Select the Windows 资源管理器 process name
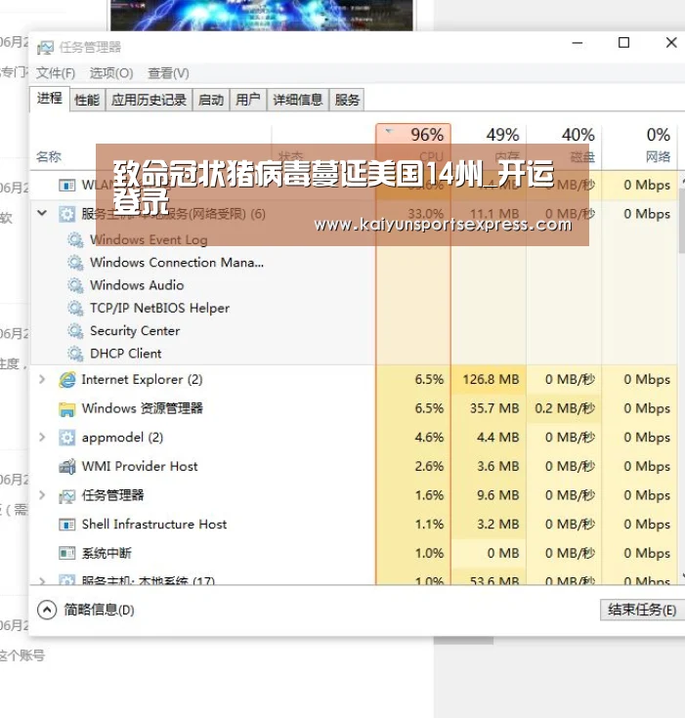 click(142, 408)
